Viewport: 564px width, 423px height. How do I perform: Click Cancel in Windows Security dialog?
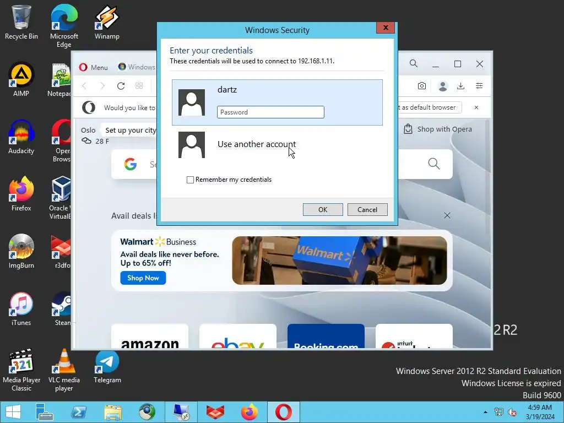click(367, 210)
